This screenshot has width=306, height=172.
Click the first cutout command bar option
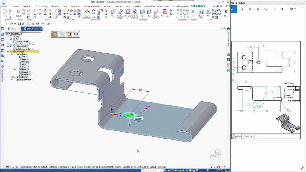point(55,34)
